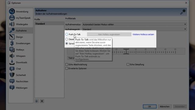Open the Chat bubble icon
Screen dimensions: 195x110
click(x=12, y=69)
